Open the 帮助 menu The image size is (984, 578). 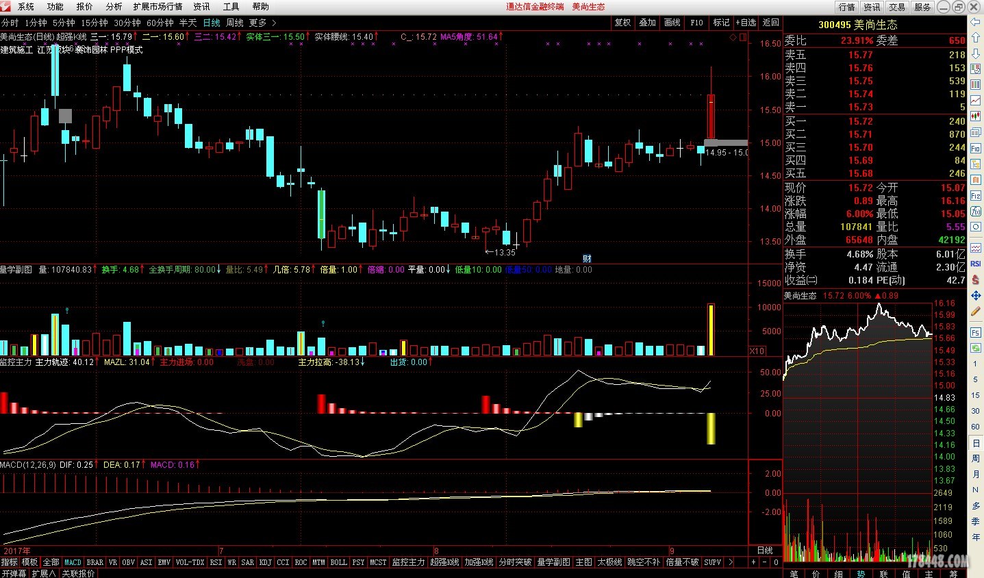coord(261,6)
